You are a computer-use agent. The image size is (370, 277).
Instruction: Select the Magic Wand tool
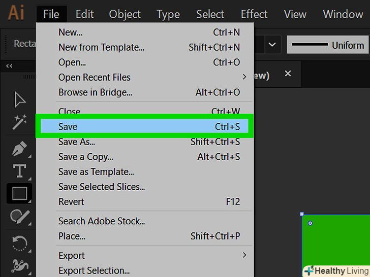click(x=20, y=122)
